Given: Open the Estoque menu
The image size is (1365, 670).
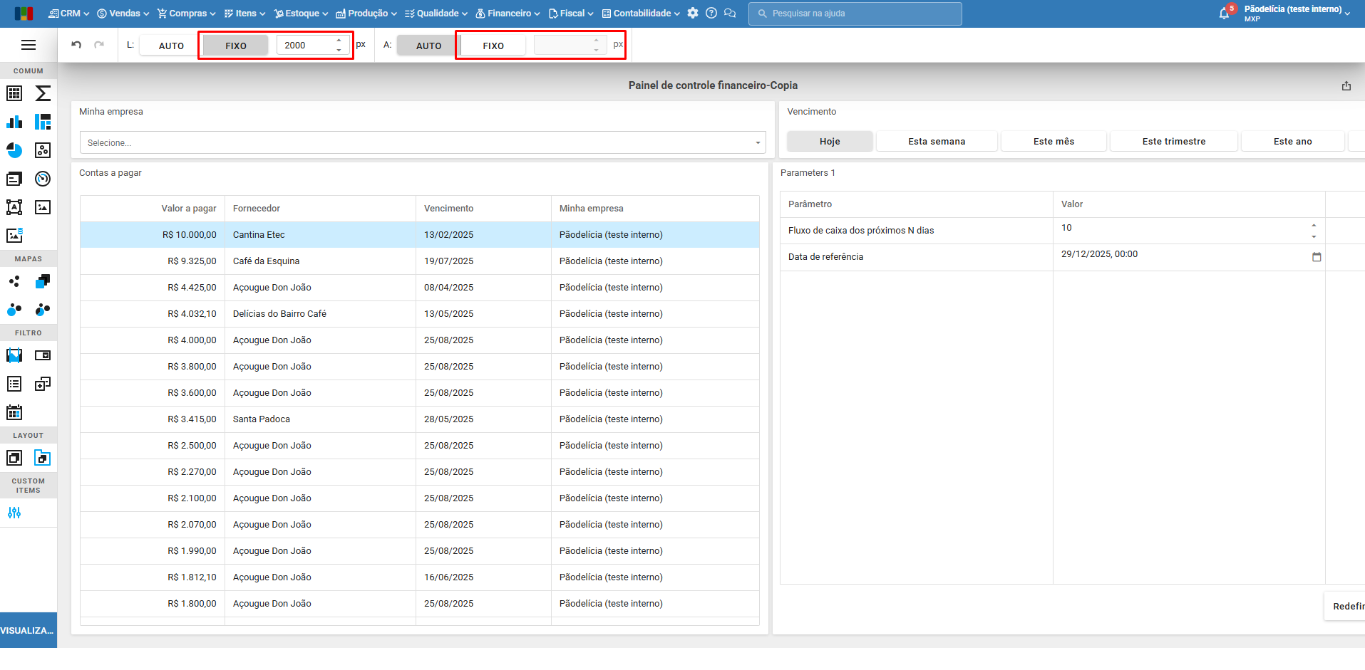Looking at the screenshot, I should 302,14.
